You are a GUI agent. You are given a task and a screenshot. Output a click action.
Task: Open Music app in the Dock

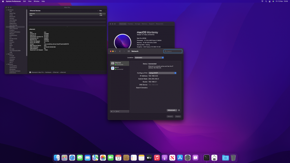pyautogui.click(x=157, y=158)
